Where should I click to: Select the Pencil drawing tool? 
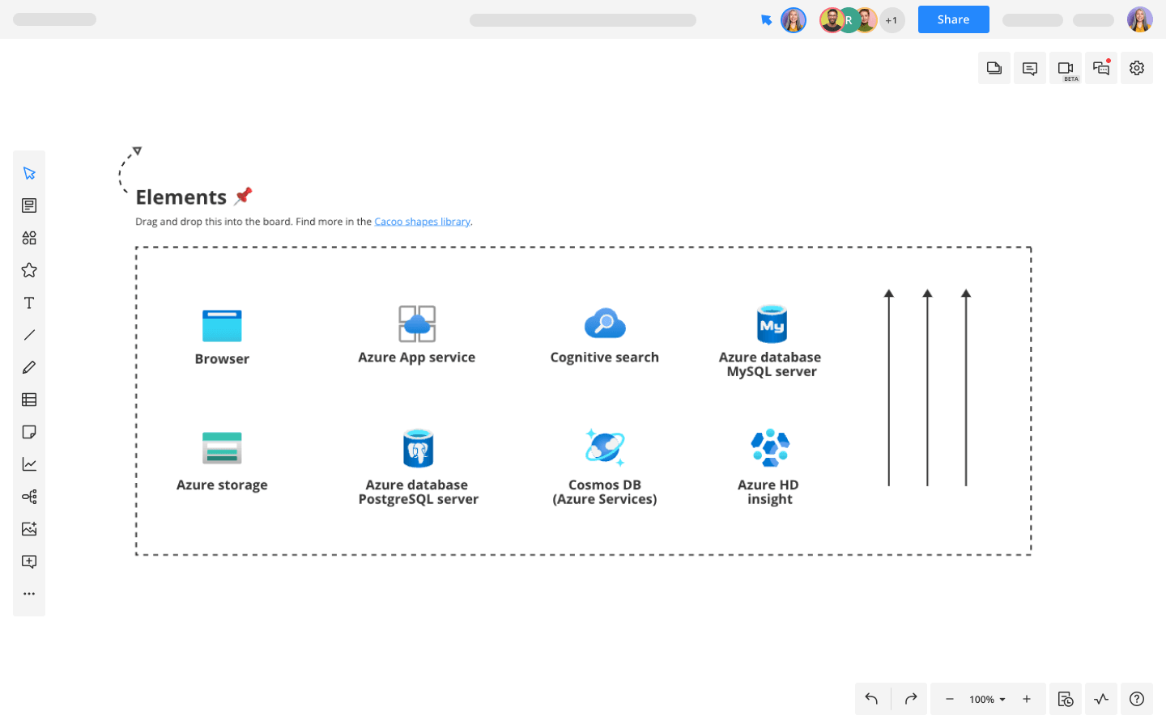[29, 367]
